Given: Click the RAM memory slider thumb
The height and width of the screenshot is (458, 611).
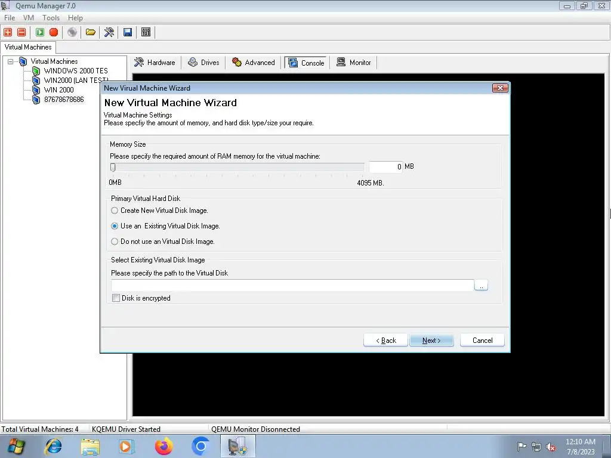Looking at the screenshot, I should [113, 168].
